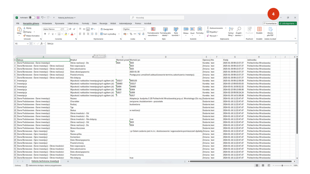Open the Ogólne number format dropdown

click(144, 29)
